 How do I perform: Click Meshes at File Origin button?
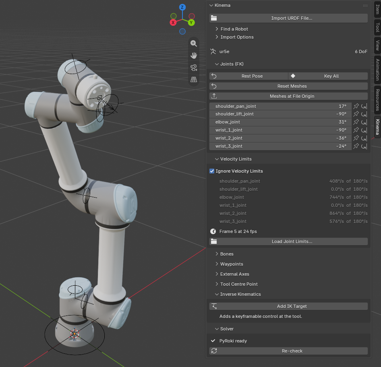(x=288, y=96)
